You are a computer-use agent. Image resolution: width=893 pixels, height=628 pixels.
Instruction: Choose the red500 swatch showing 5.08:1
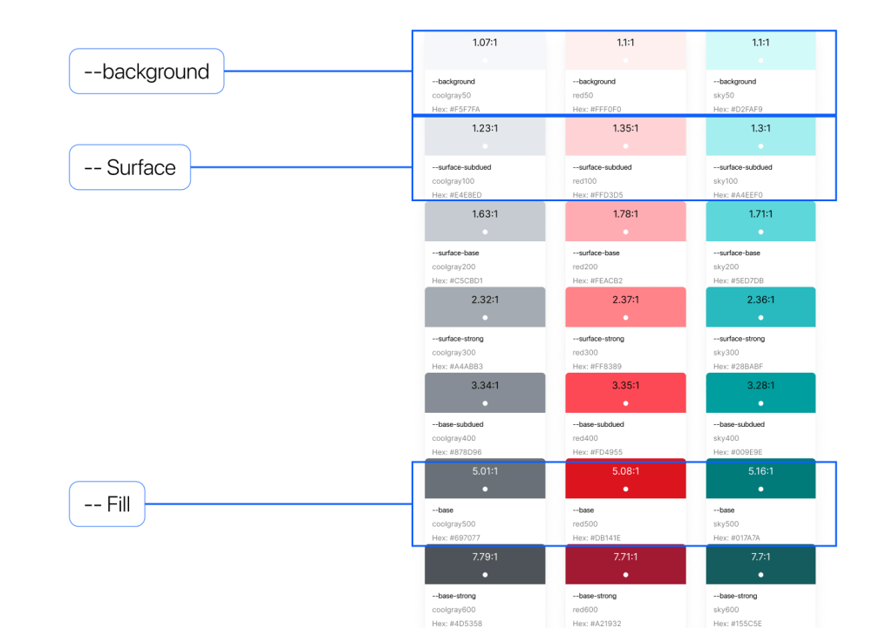point(625,479)
